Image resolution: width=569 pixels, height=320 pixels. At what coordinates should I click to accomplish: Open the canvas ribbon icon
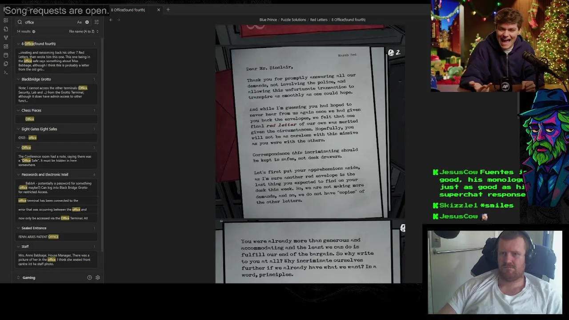click(6, 46)
